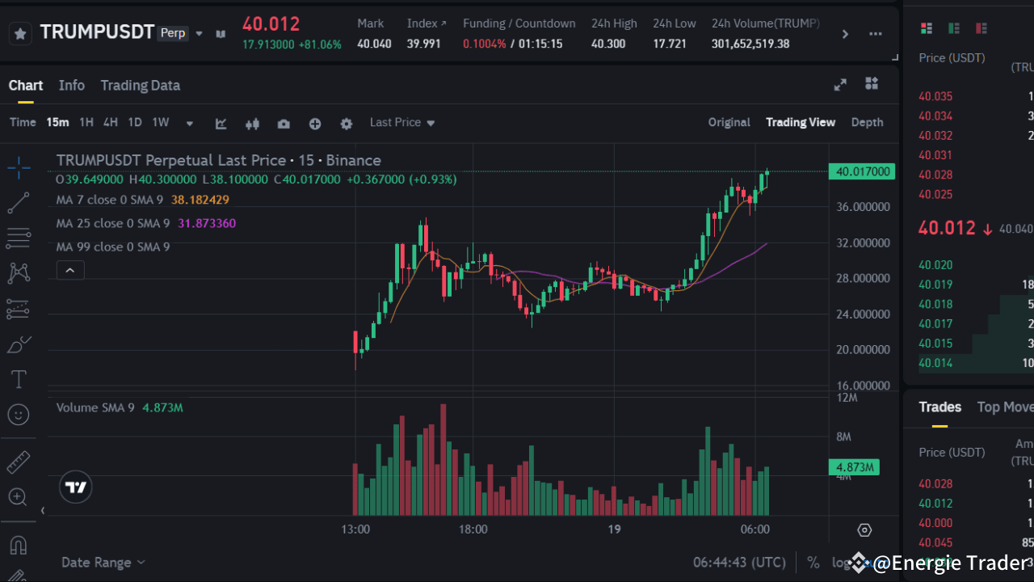Viewport: 1034px width, 582px height.
Task: Select the 4H time interval
Action: tap(111, 123)
